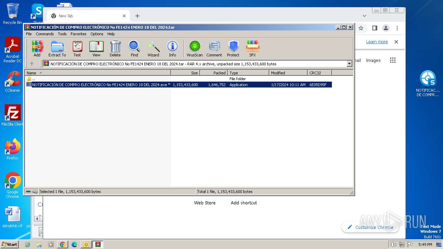
Task: Open the Images link in Chrome
Action: (373, 60)
